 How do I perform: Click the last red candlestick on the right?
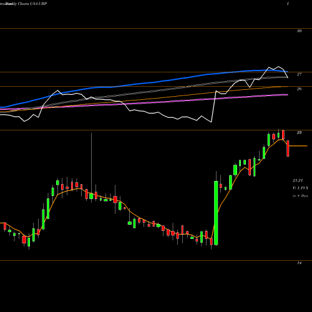tap(288, 149)
